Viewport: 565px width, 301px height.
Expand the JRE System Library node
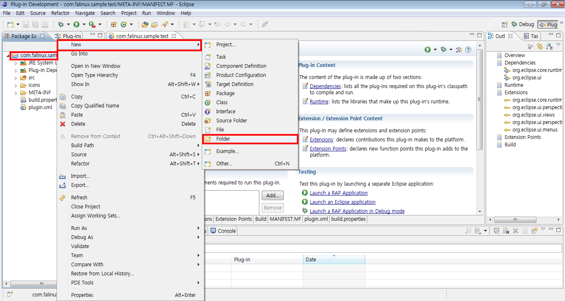pos(16,63)
